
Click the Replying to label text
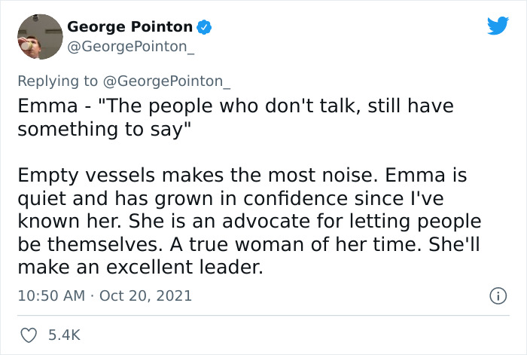pos(57,81)
